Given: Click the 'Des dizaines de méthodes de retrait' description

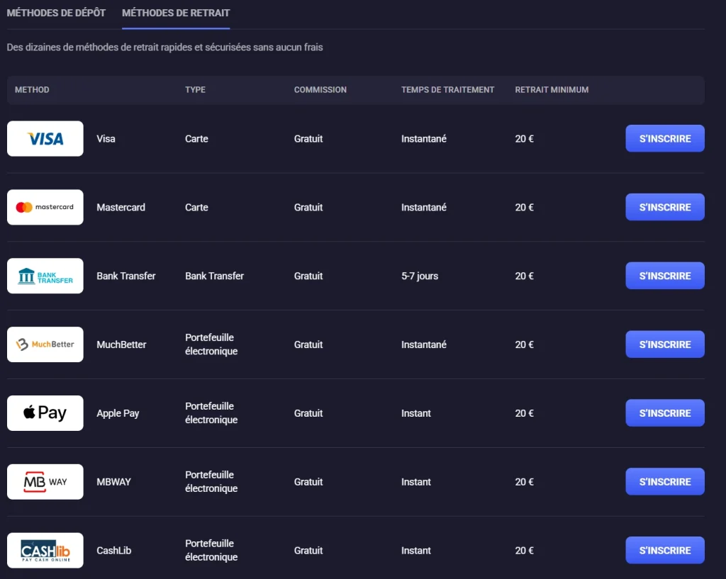Looking at the screenshot, I should 164,47.
